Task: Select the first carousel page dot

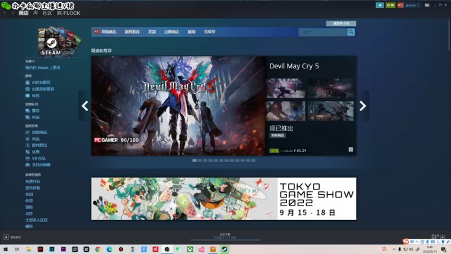Action: click(x=194, y=161)
